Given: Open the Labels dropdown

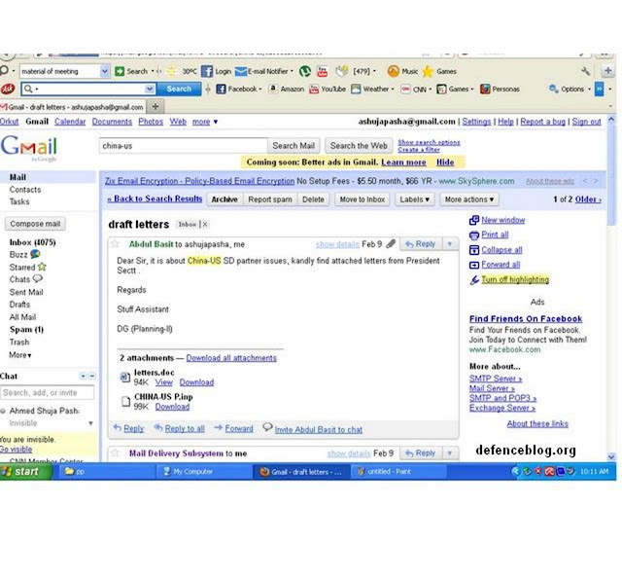Looking at the screenshot, I should pos(415,199).
